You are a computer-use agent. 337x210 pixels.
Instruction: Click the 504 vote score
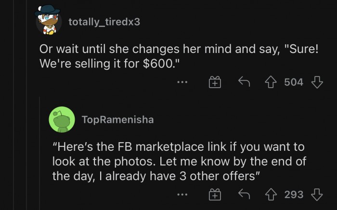294,82
